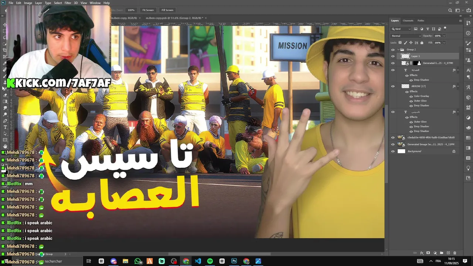473x266 pixels.
Task: Click the Opacity 100% input field
Action: 437,36
